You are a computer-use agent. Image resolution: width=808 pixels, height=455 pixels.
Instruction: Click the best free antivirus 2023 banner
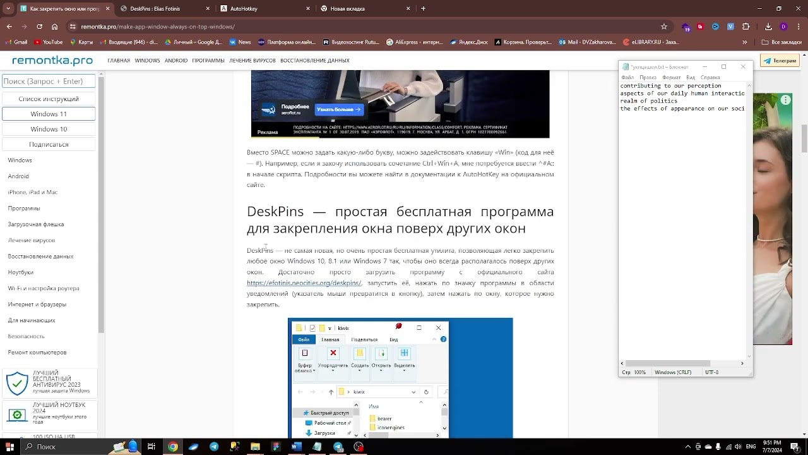tap(49, 384)
